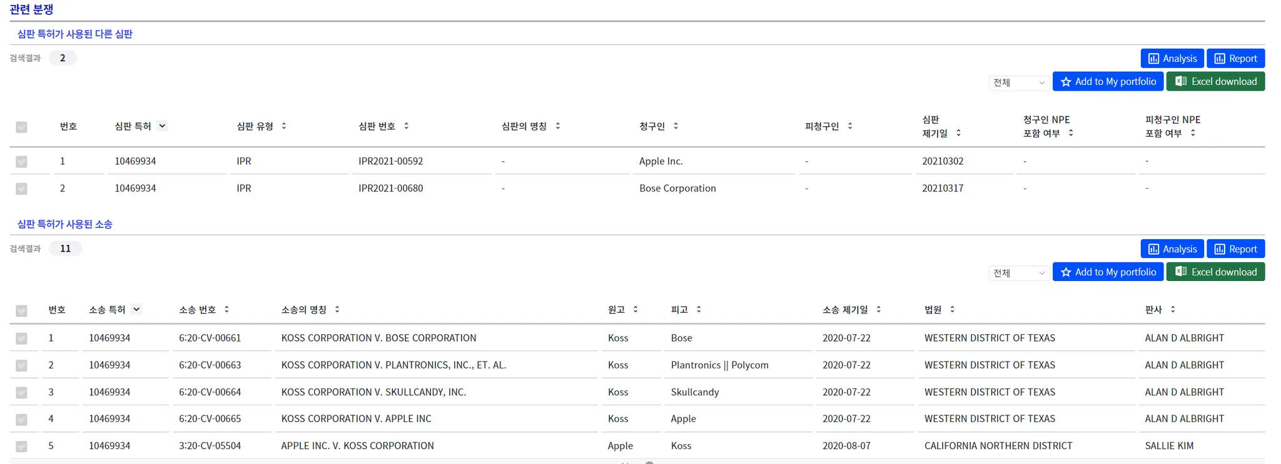Sort by 심판 제기일 filing date icon

click(958, 133)
